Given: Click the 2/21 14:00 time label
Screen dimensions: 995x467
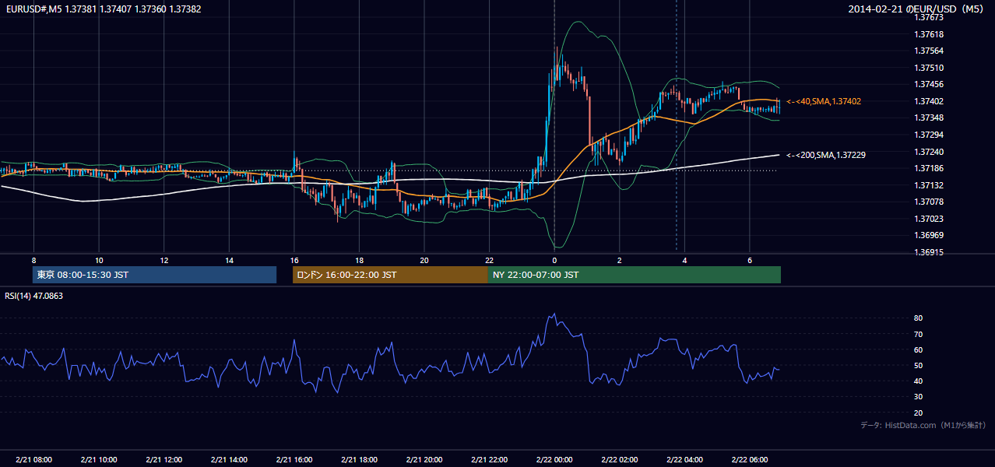Looking at the screenshot, I should [x=229, y=459].
